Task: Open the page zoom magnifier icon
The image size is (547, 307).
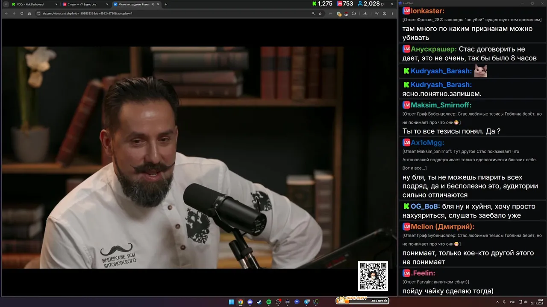Action: pos(313,13)
